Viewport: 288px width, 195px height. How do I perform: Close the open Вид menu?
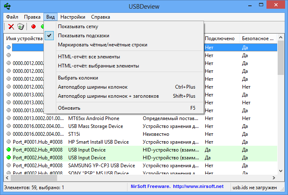50,17
